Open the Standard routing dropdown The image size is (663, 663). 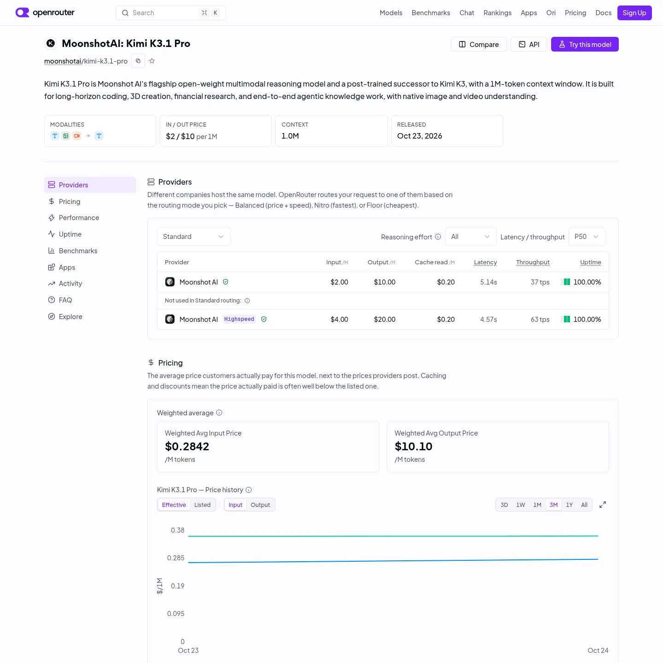[194, 237]
